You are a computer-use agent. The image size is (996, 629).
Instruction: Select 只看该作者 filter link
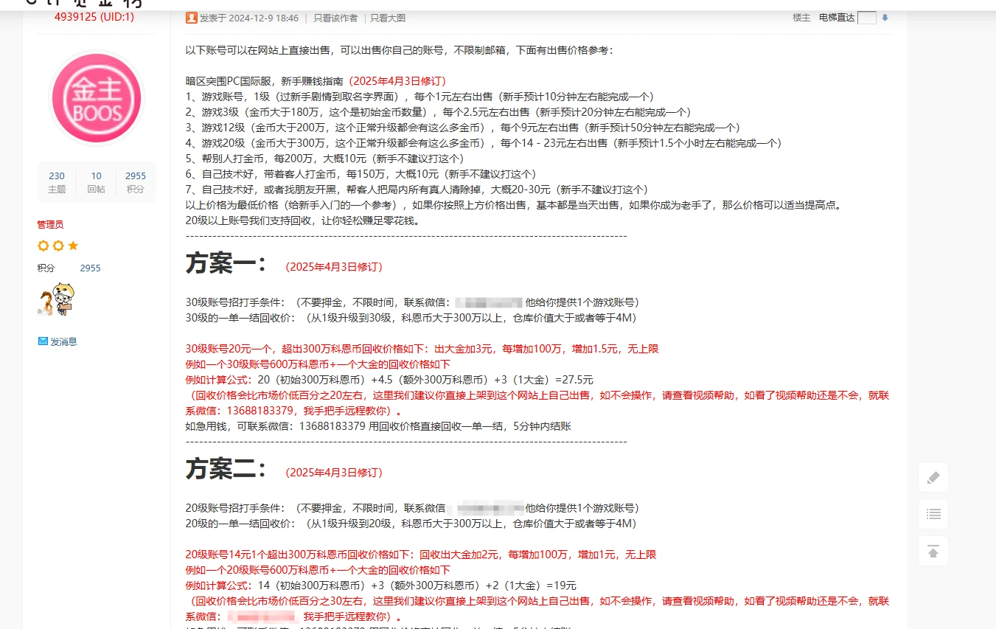click(x=335, y=18)
